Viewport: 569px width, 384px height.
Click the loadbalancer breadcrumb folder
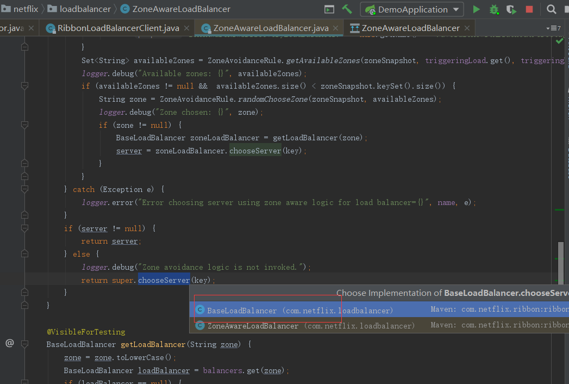(79, 9)
